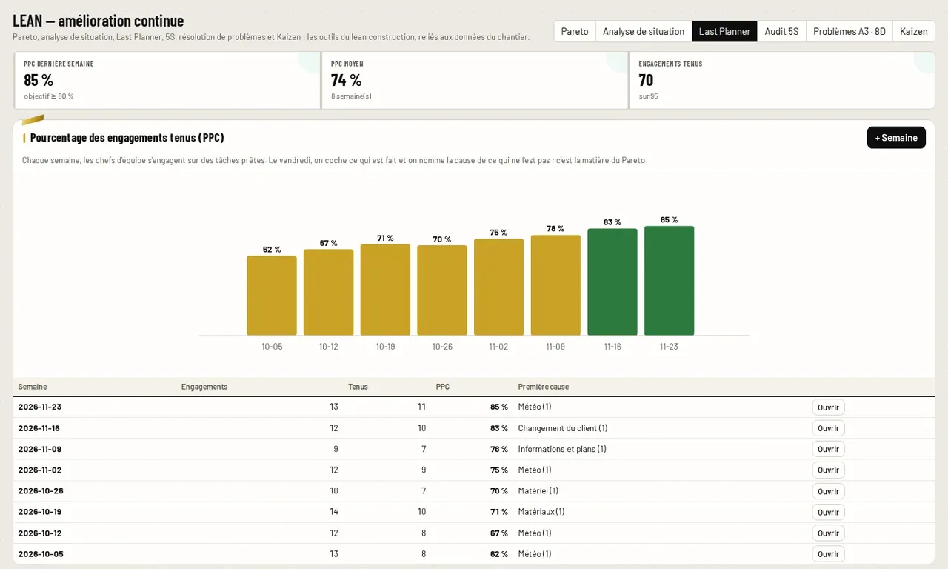Click the 78 % bar for 11-09

555,285
